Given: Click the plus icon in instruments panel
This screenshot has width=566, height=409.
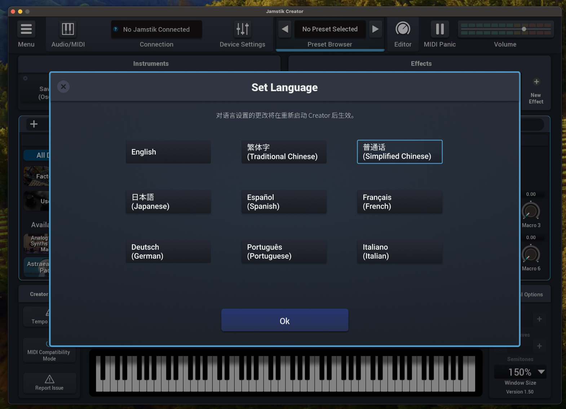Looking at the screenshot, I should tap(34, 124).
